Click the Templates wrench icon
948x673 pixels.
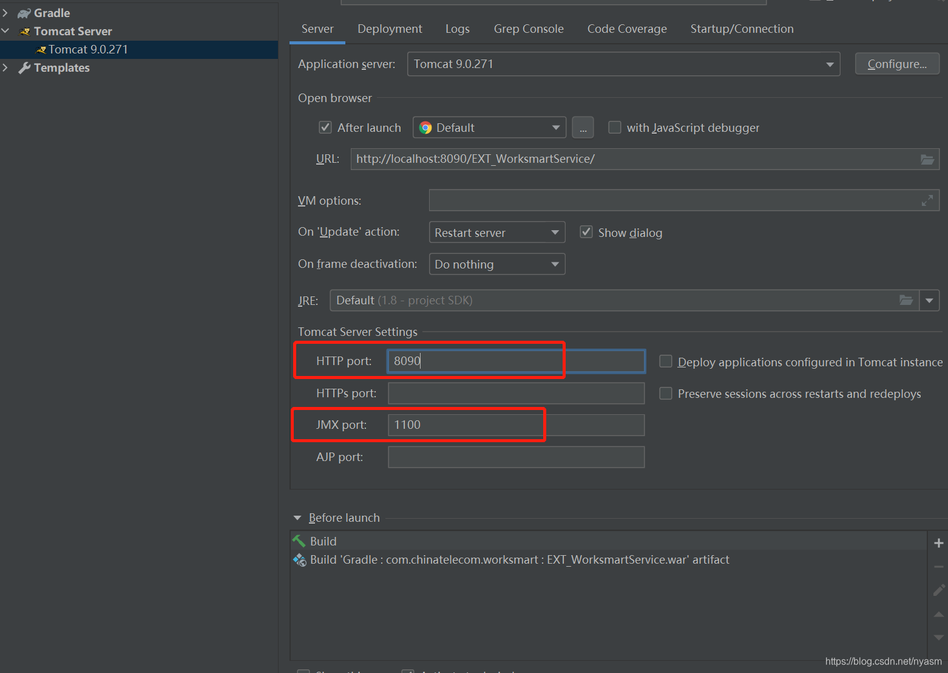[24, 68]
